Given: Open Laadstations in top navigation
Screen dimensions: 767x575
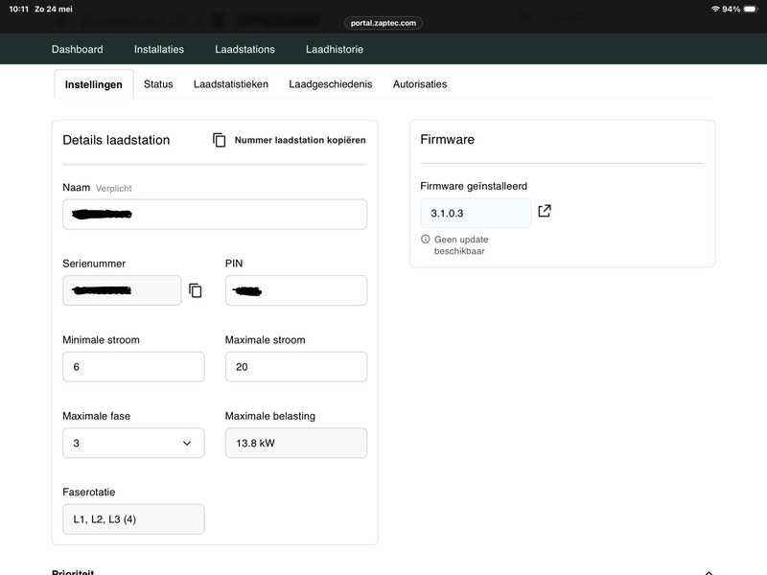Looking at the screenshot, I should click(244, 50).
